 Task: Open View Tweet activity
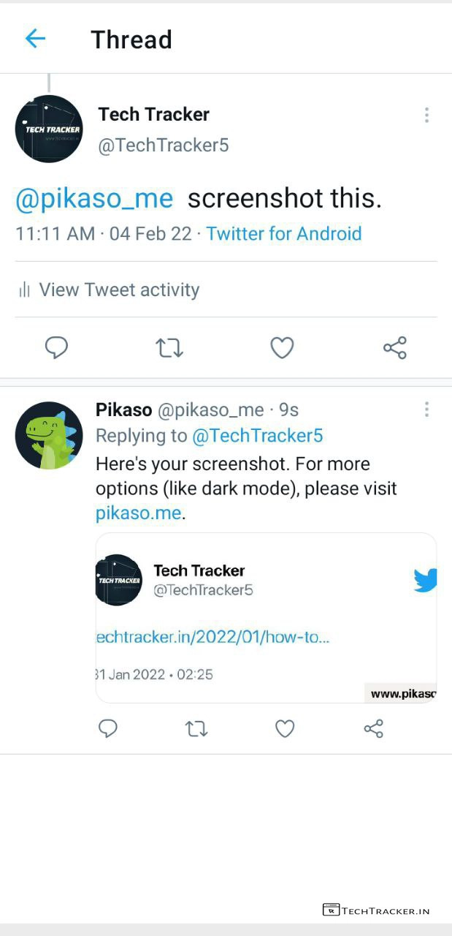118,290
